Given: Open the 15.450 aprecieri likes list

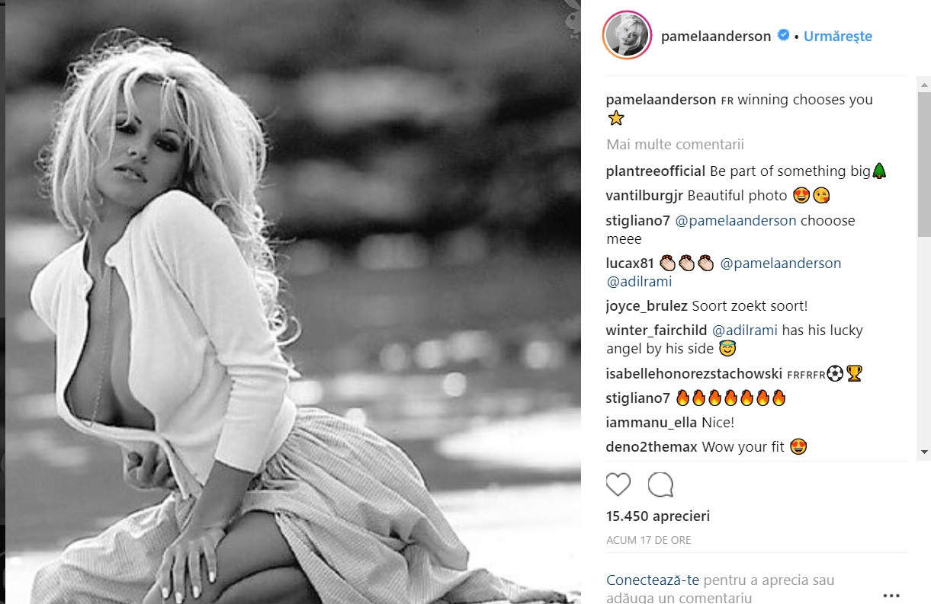Looking at the screenshot, I should click(x=657, y=516).
